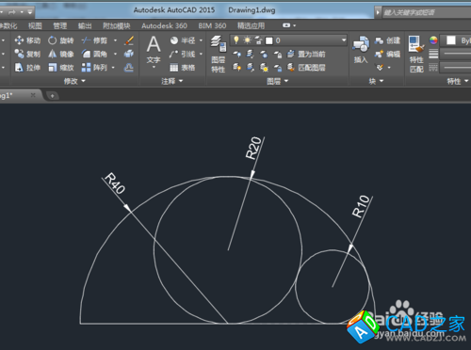471x350 pixels.
Task: Switch to the BIM 360 tab
Action: (212, 25)
